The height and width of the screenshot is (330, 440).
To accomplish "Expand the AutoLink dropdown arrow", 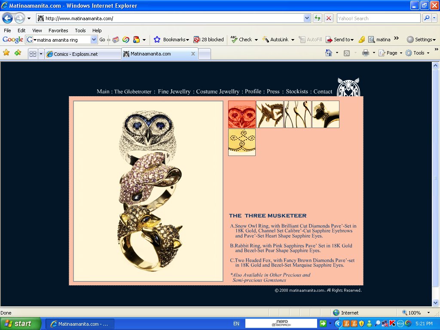I will pos(293,40).
